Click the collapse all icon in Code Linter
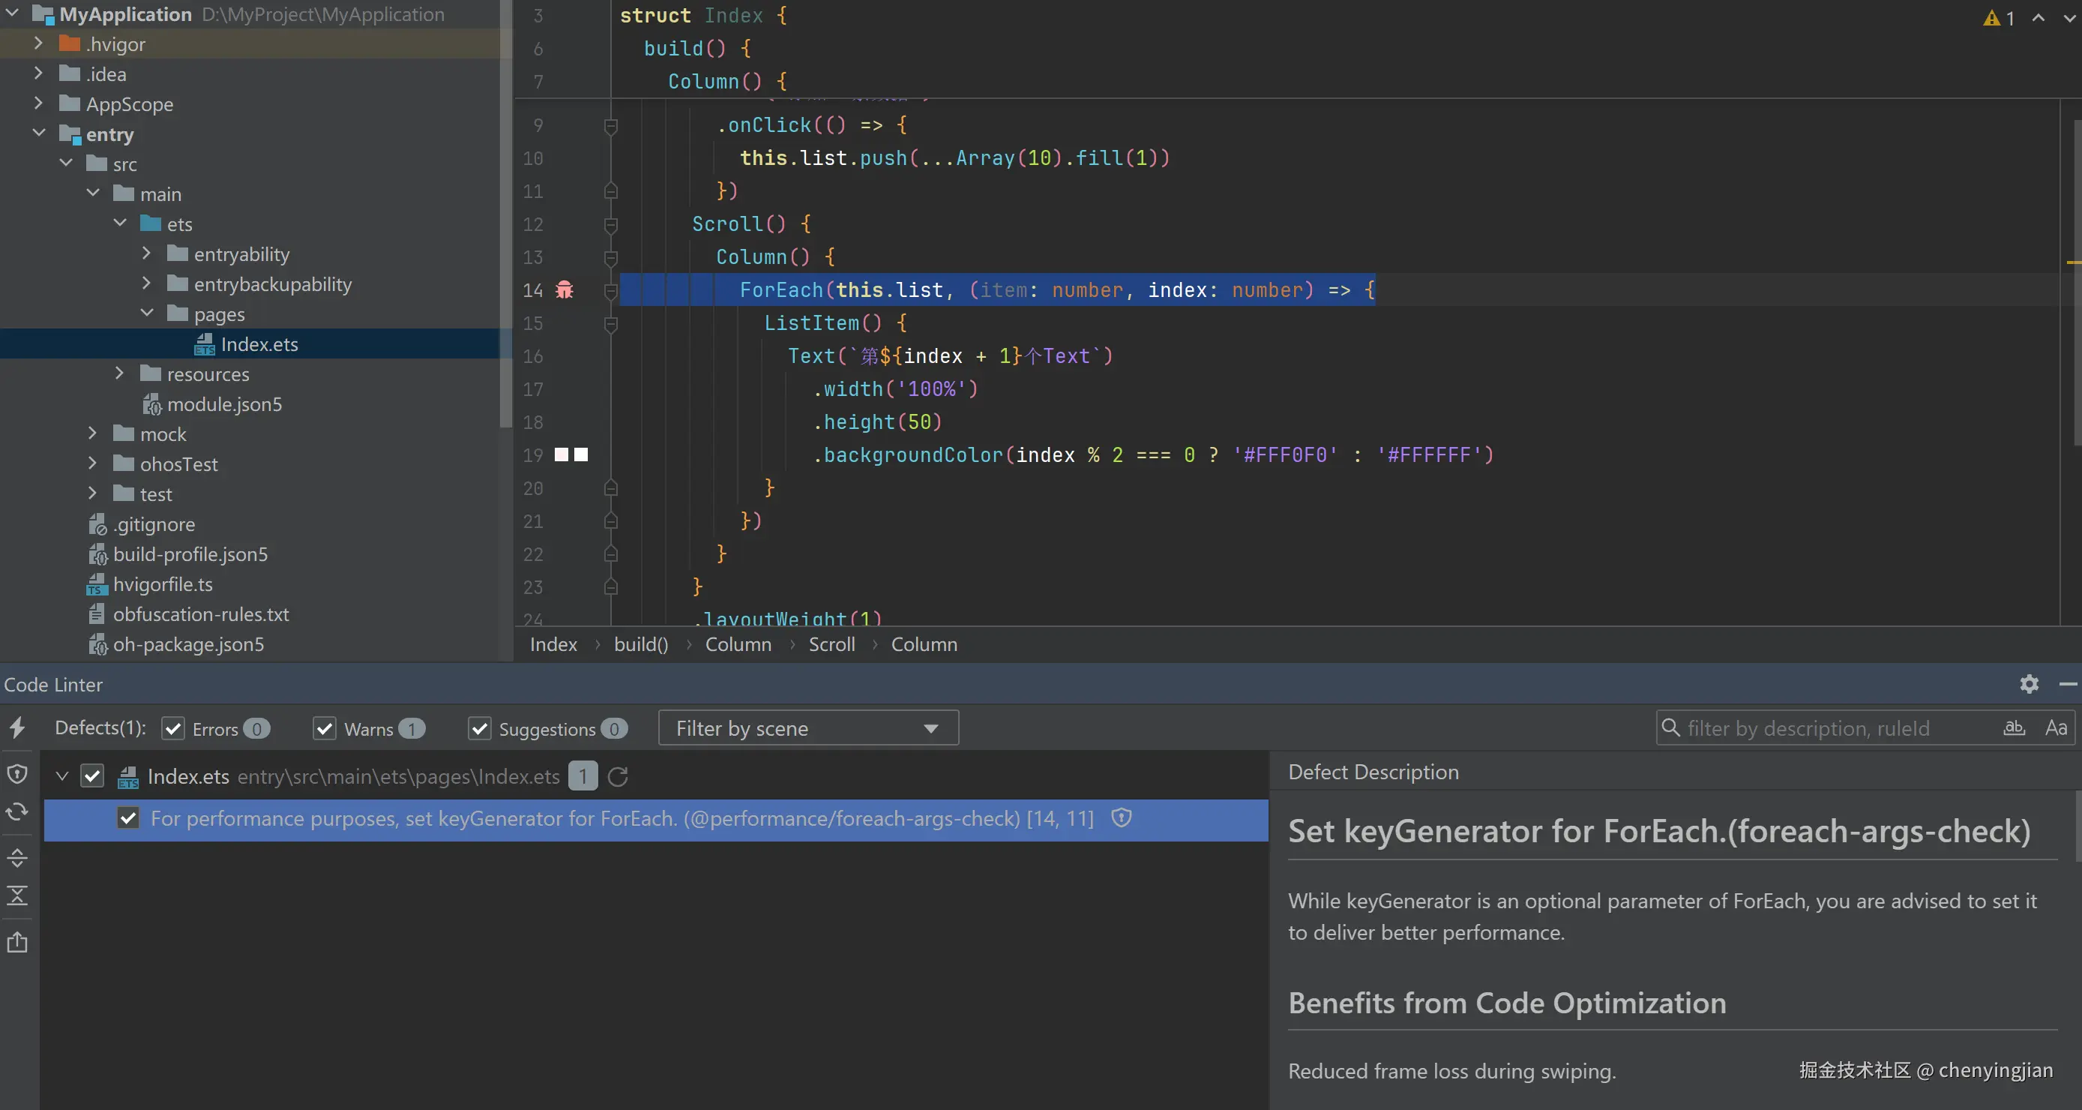The image size is (2082, 1110). (17, 895)
